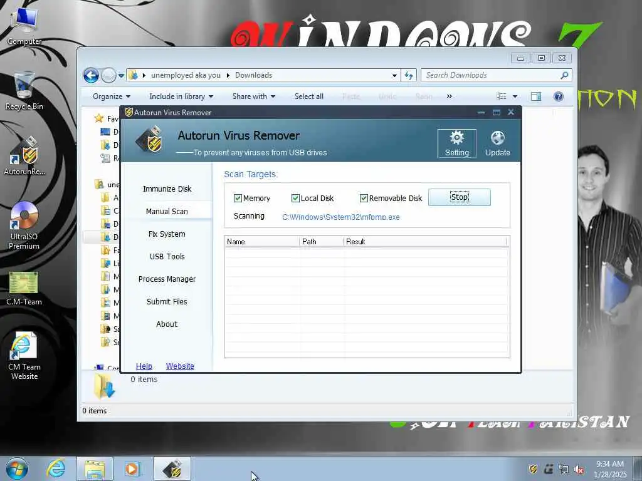Image resolution: width=642 pixels, height=481 pixels.
Task: Uncheck the Local Disk scan target
Action: (295, 199)
